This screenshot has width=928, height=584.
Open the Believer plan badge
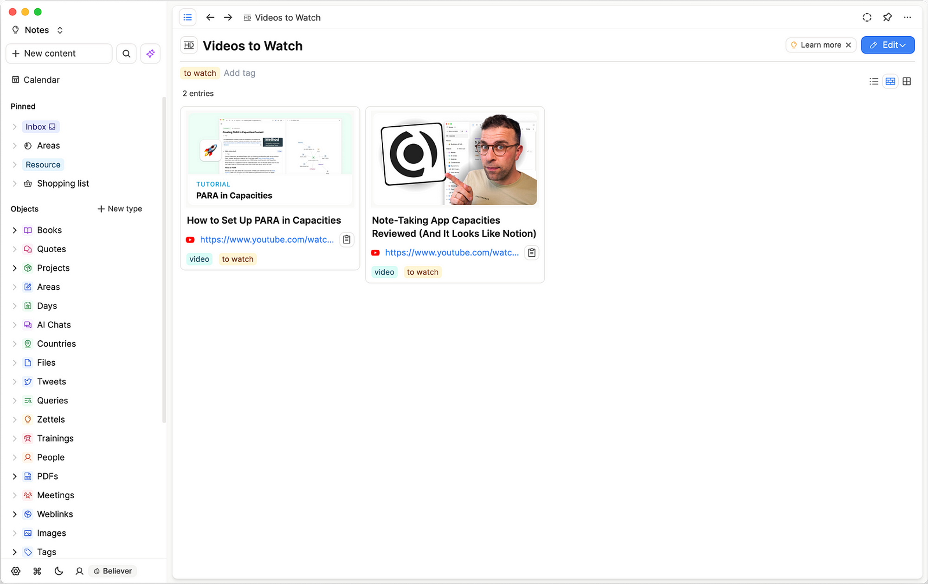tap(113, 571)
